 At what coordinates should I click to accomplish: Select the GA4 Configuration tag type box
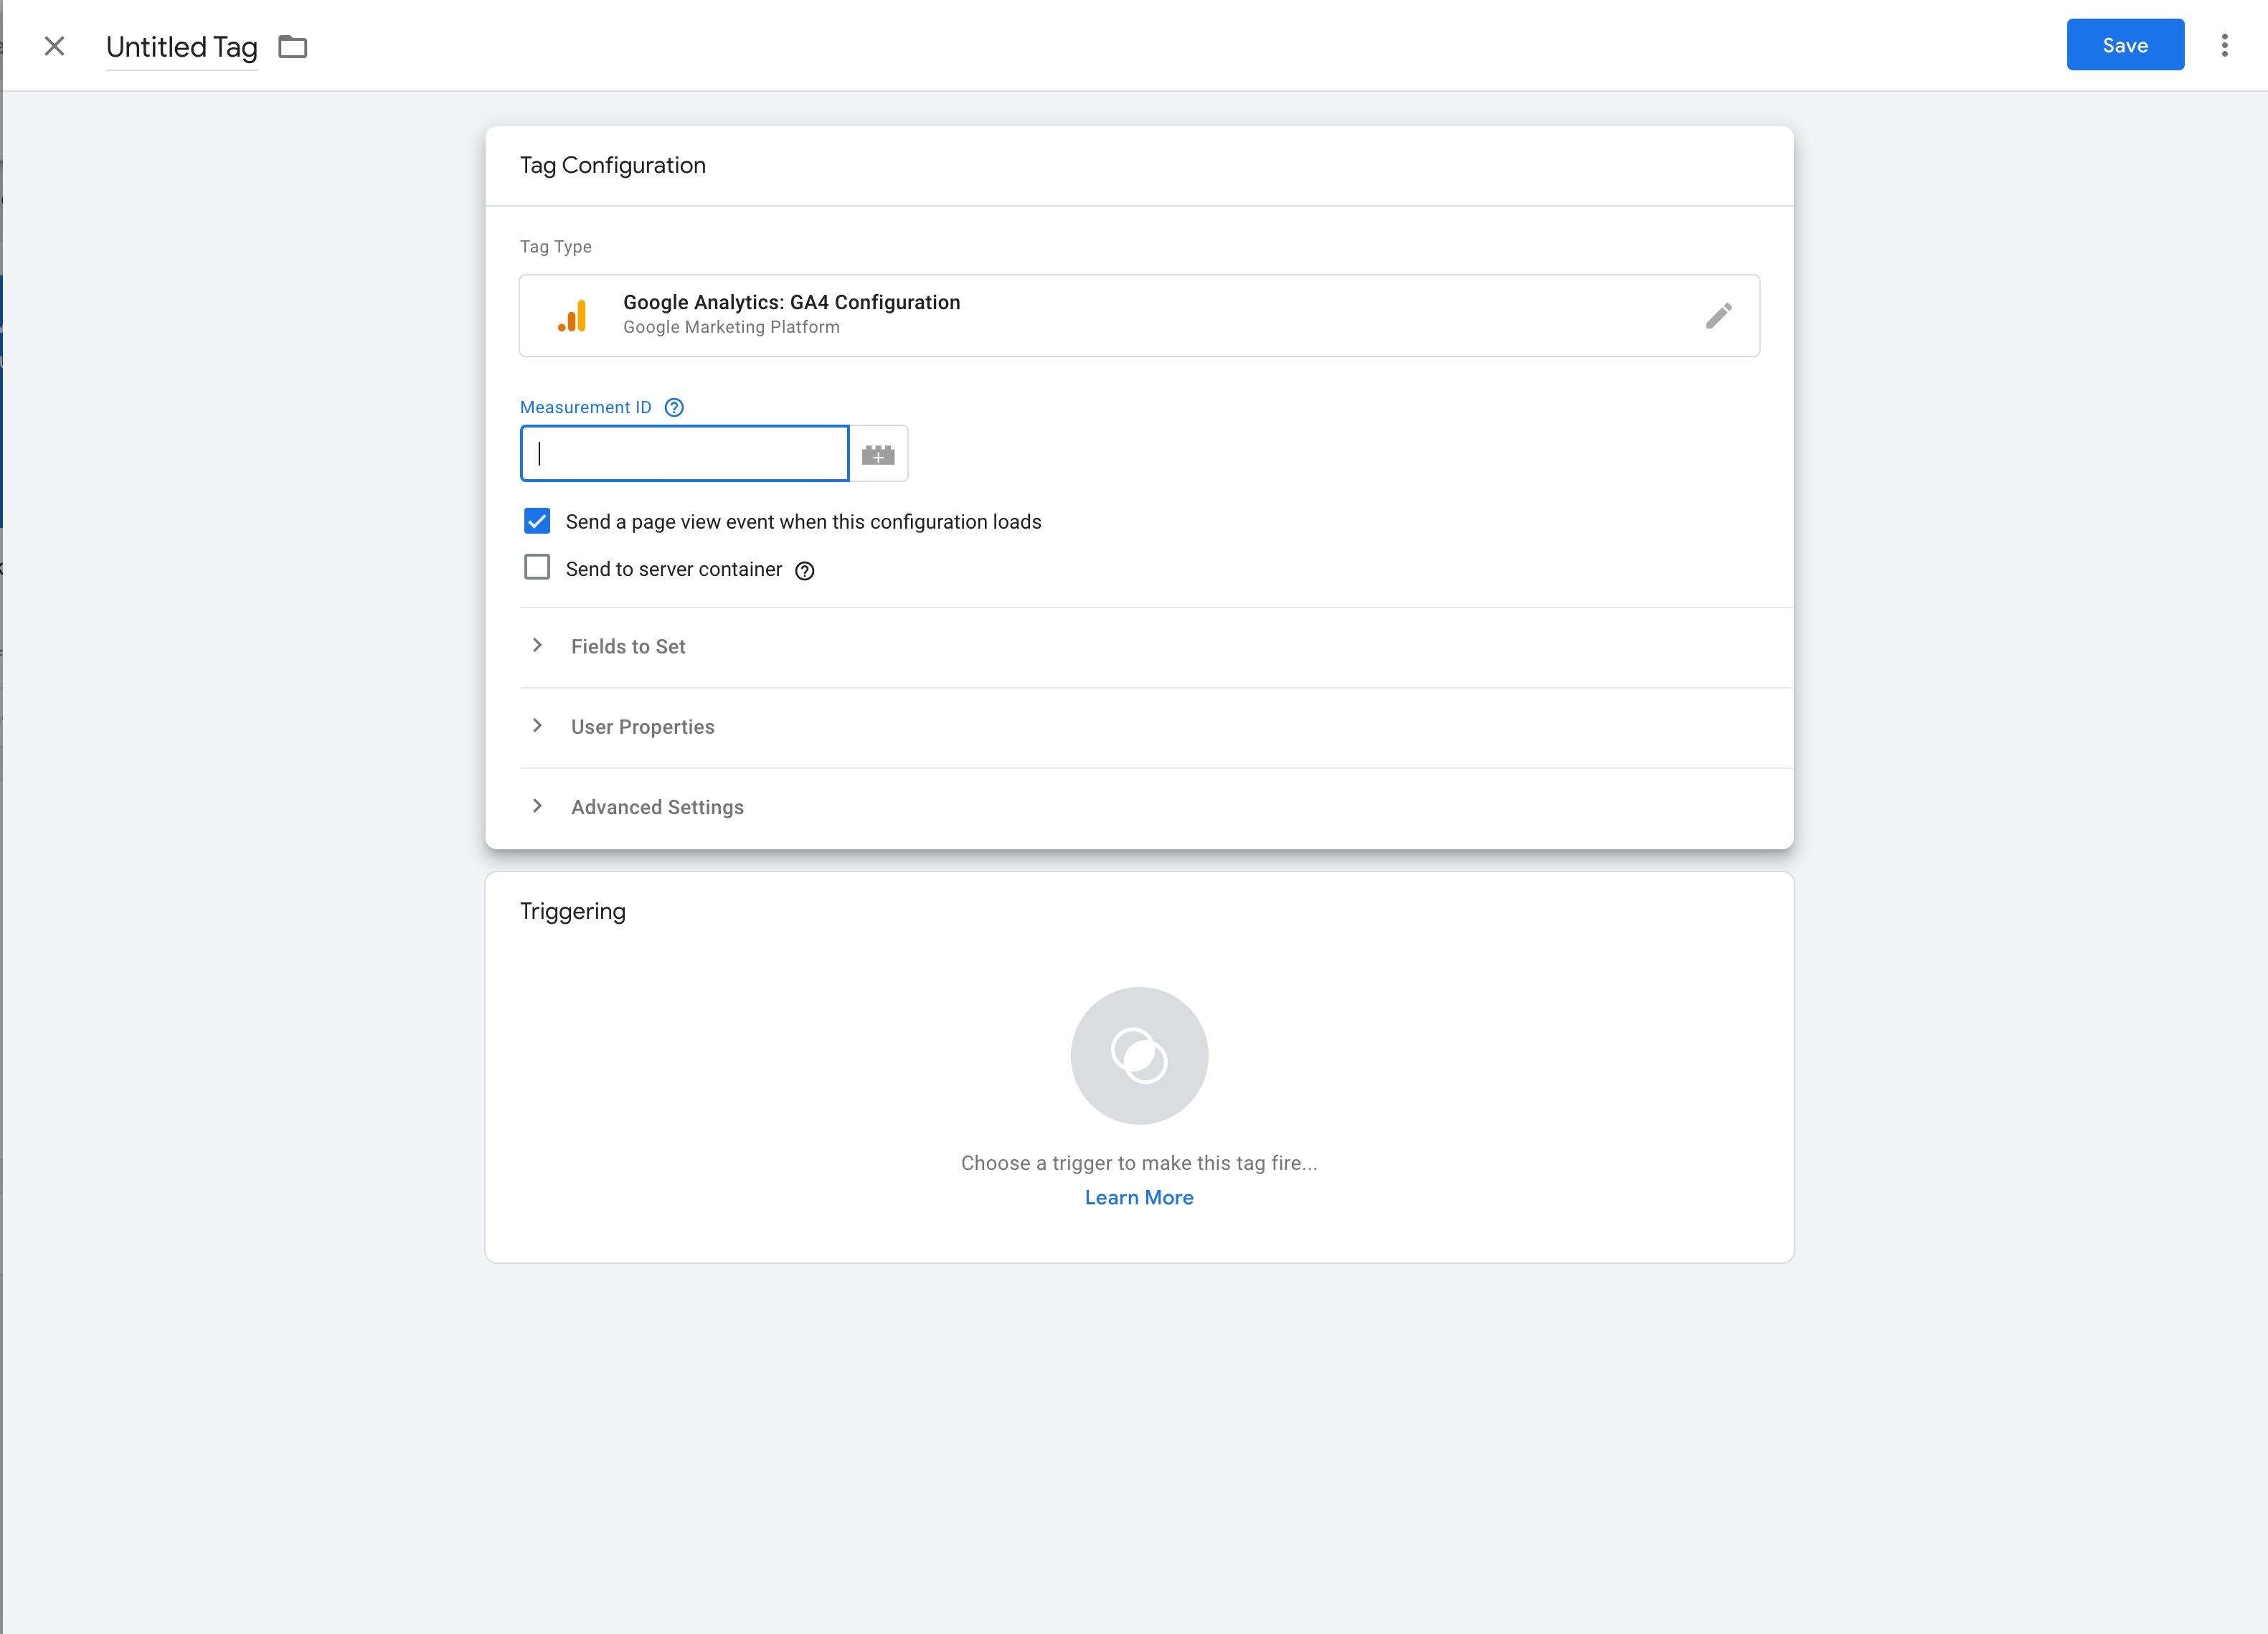[1139, 315]
